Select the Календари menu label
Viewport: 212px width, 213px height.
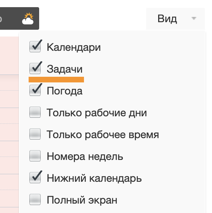[74, 47]
